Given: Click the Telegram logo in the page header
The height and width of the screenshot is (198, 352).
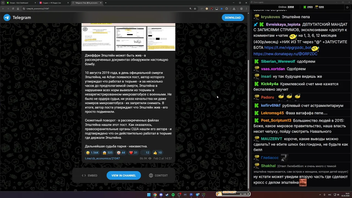Looking at the screenshot, I should (17, 18).
